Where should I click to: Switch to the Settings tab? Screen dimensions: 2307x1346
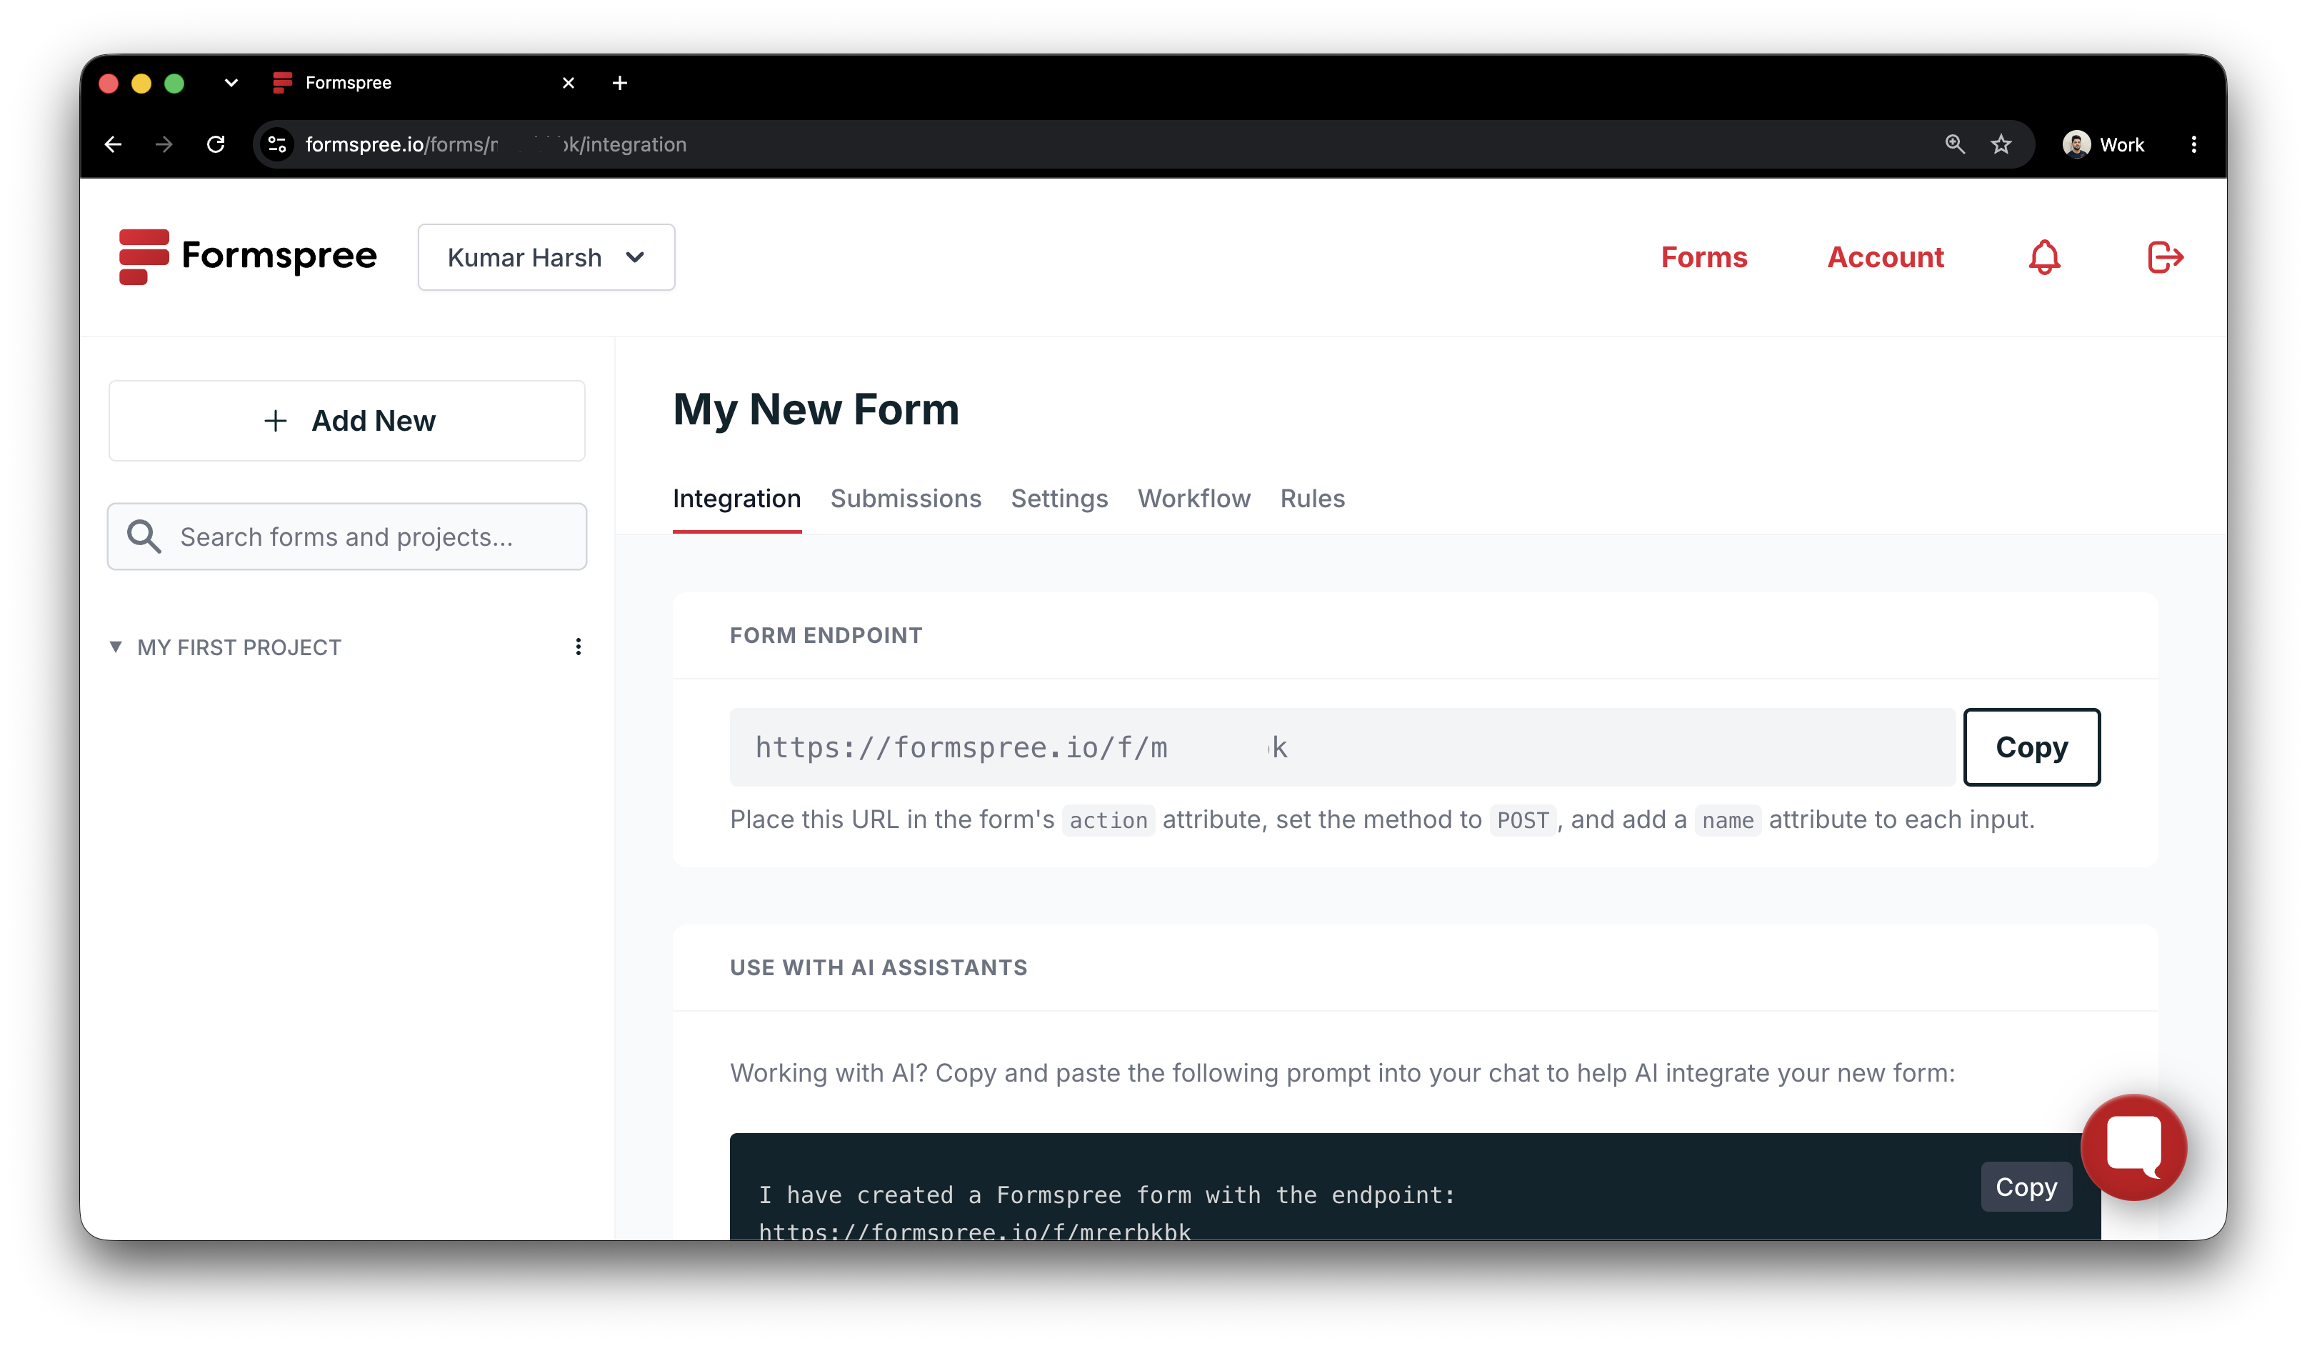coord(1059,499)
